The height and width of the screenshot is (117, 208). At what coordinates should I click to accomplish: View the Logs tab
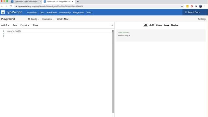pyautogui.click(x=166, y=25)
